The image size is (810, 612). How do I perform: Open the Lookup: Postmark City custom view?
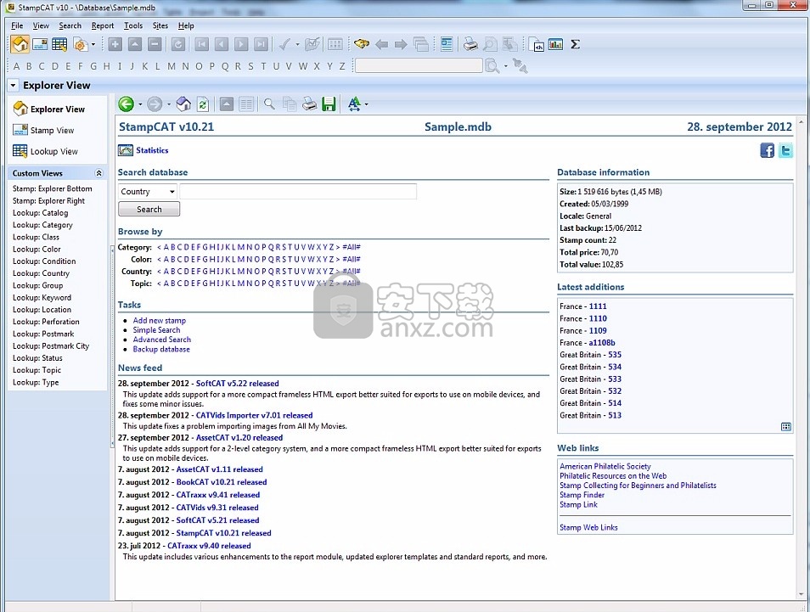(51, 346)
